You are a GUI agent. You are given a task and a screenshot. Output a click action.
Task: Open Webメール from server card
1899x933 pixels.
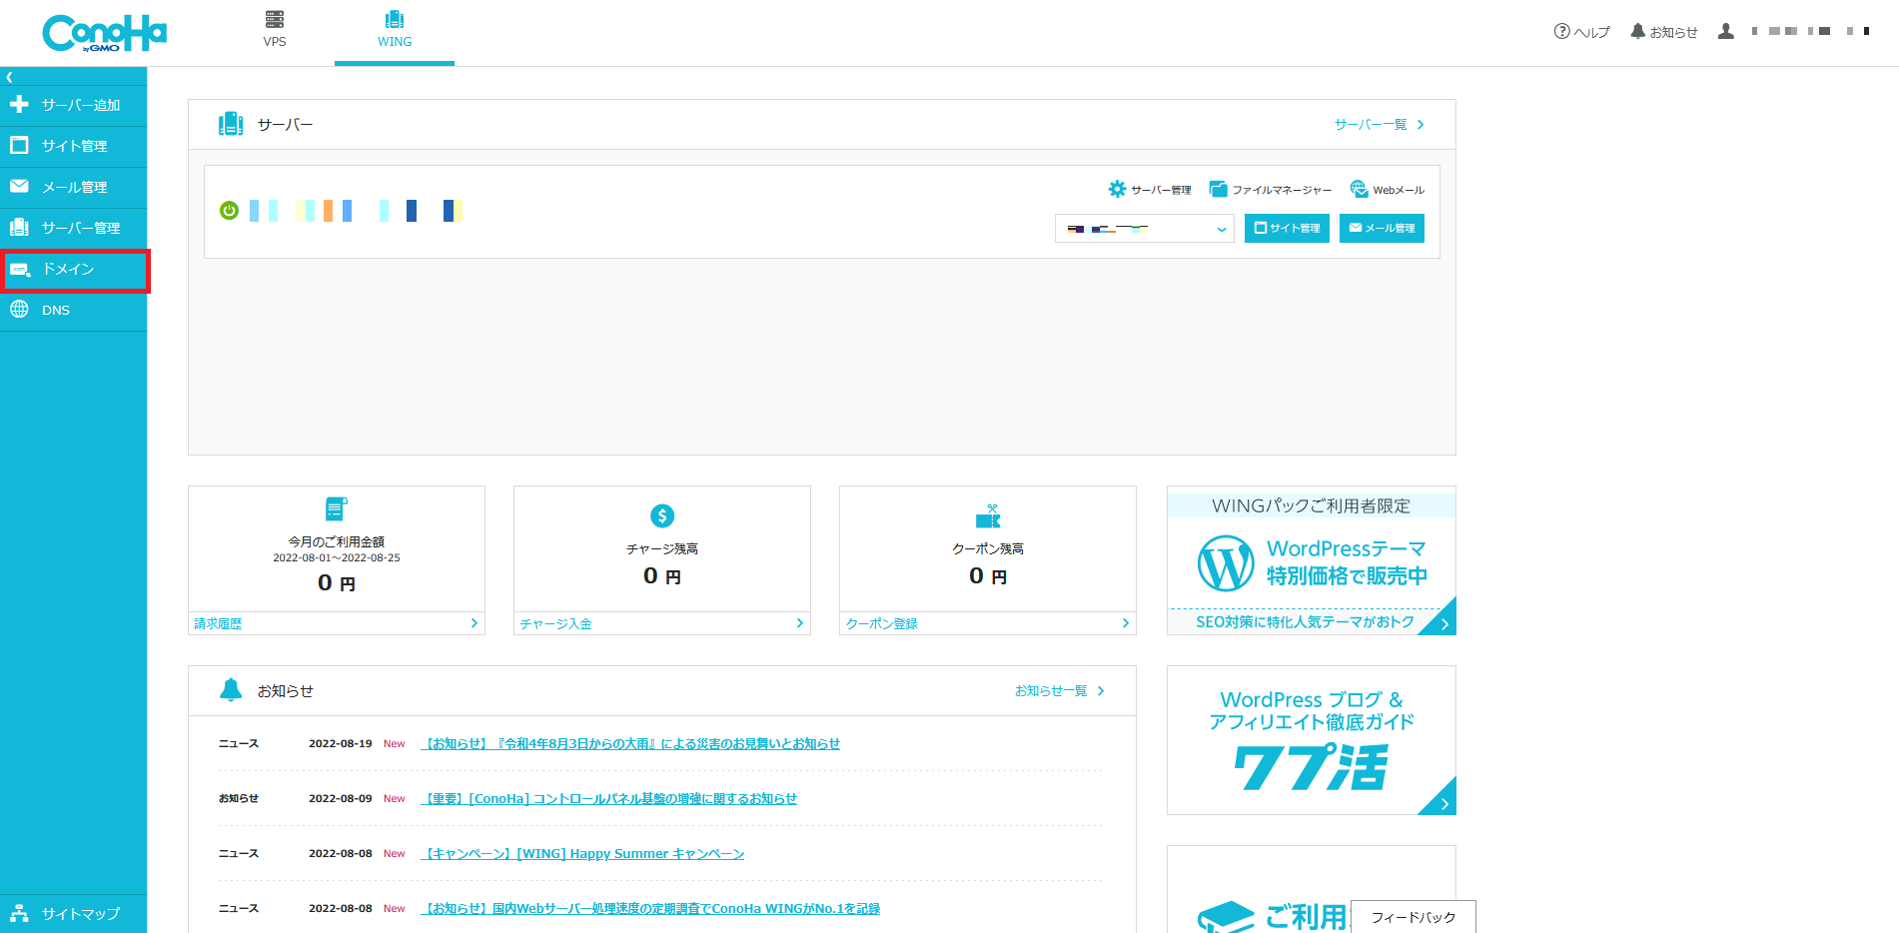coord(1388,189)
